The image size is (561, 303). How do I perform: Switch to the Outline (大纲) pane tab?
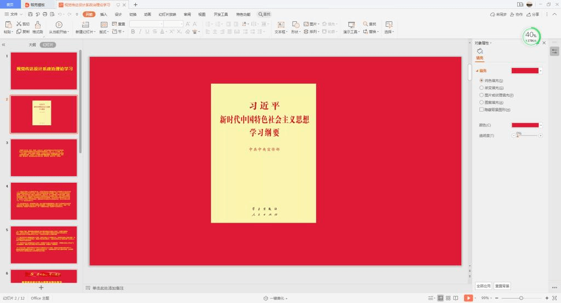[32, 45]
